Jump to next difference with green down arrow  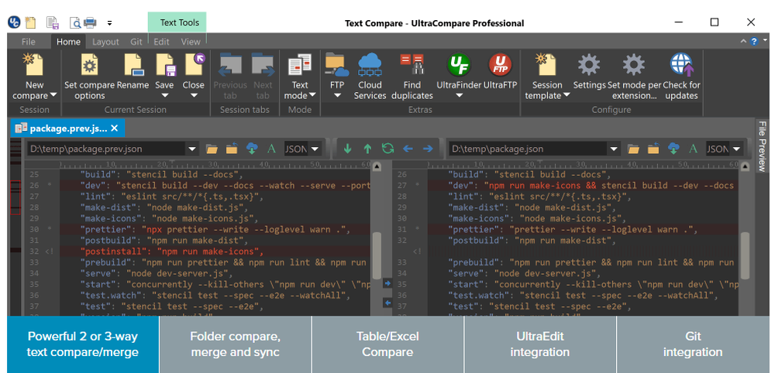347,149
